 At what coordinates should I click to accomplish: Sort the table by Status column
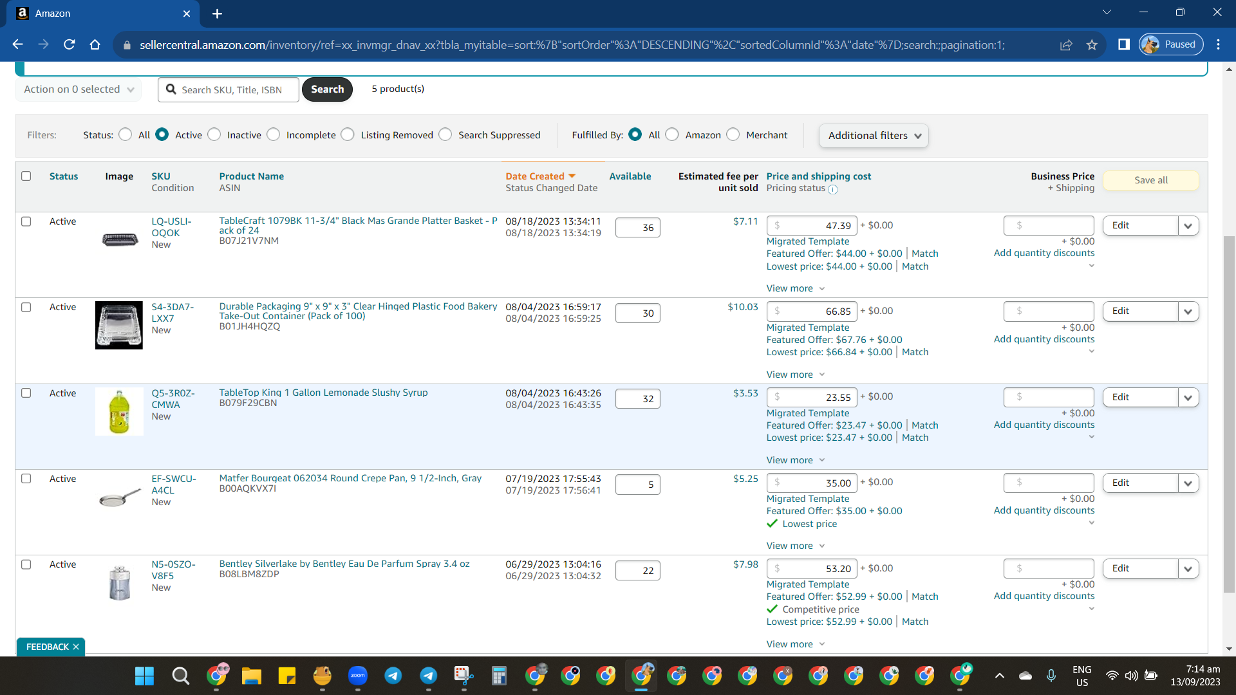tap(64, 176)
